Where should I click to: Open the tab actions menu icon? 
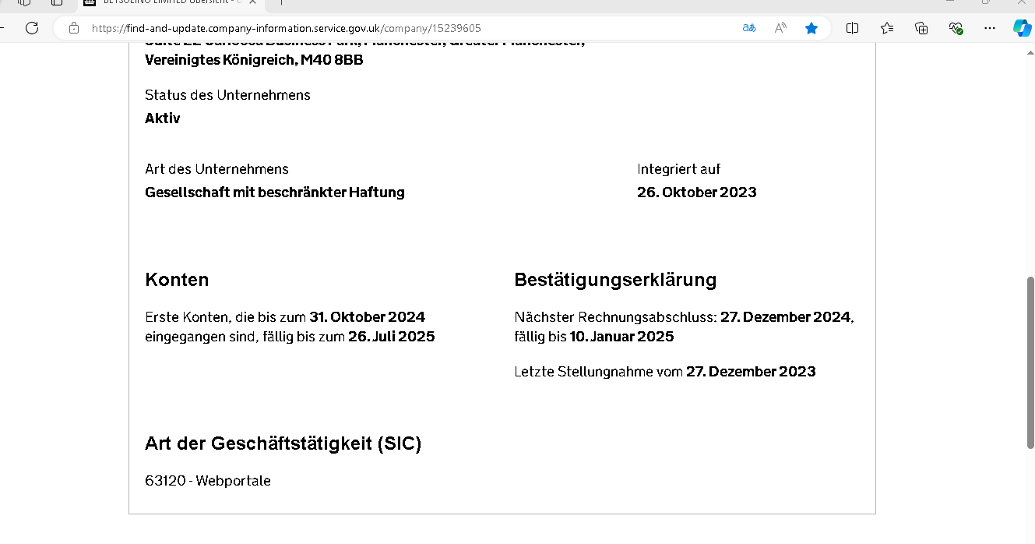click(x=56, y=2)
